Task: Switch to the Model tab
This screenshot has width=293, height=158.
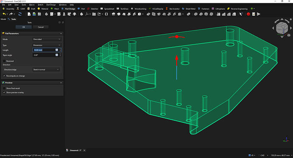Action: coord(3,19)
